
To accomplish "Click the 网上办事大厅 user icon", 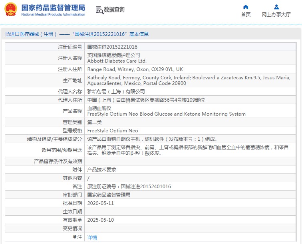I will pyautogui.click(x=276, y=7).
